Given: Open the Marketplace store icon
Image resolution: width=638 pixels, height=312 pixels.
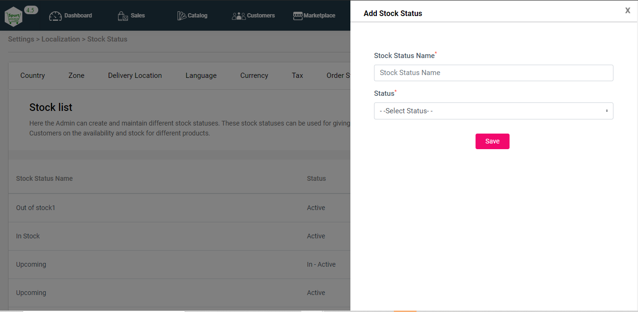Looking at the screenshot, I should point(298,16).
